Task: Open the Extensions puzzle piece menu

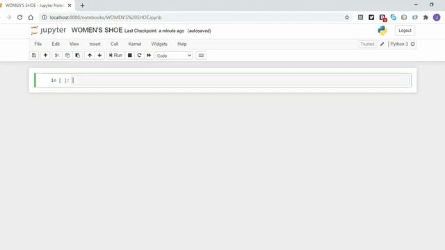Action: [x=426, y=17]
